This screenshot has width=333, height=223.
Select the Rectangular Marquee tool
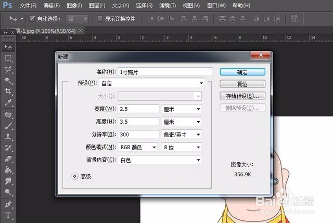pos(8,58)
